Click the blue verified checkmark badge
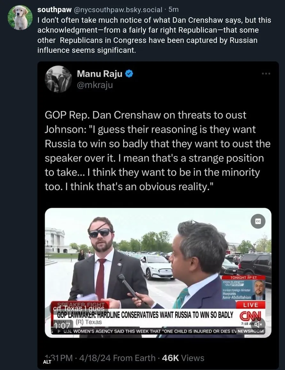285x370 pixels. click(x=129, y=74)
